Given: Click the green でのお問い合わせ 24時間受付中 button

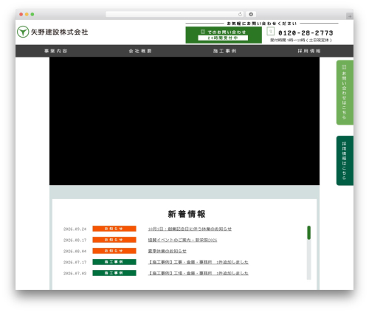Looking at the screenshot, I should [x=224, y=35].
